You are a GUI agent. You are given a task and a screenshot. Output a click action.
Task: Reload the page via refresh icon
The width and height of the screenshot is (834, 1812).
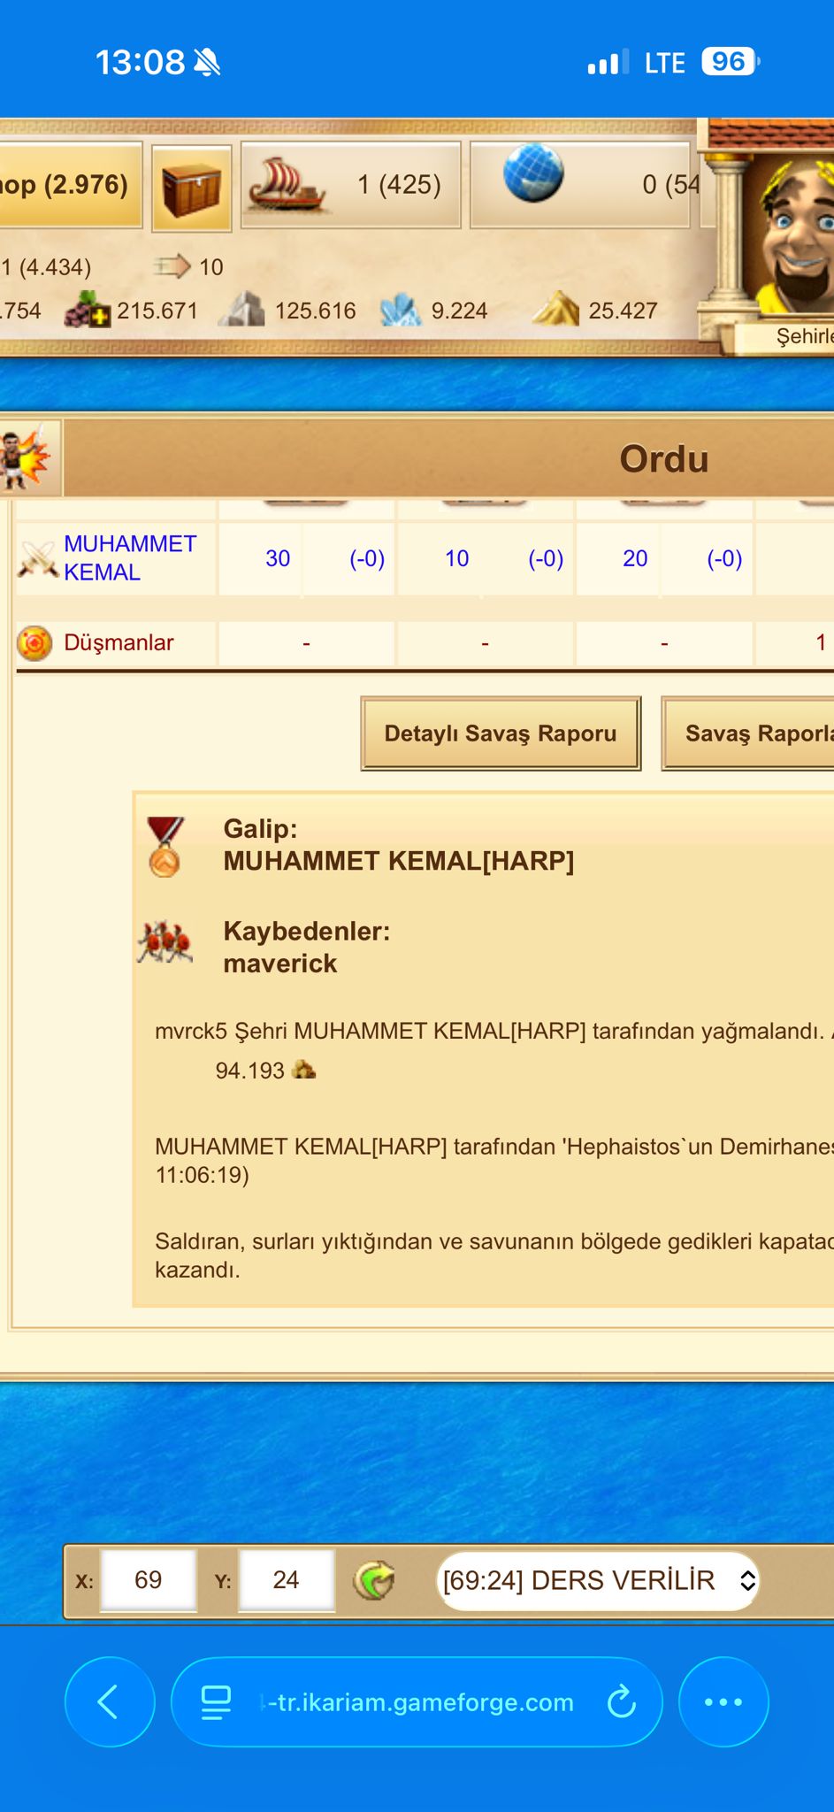pyautogui.click(x=622, y=1701)
